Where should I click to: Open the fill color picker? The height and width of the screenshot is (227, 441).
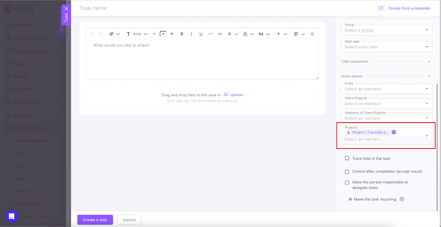(245, 34)
